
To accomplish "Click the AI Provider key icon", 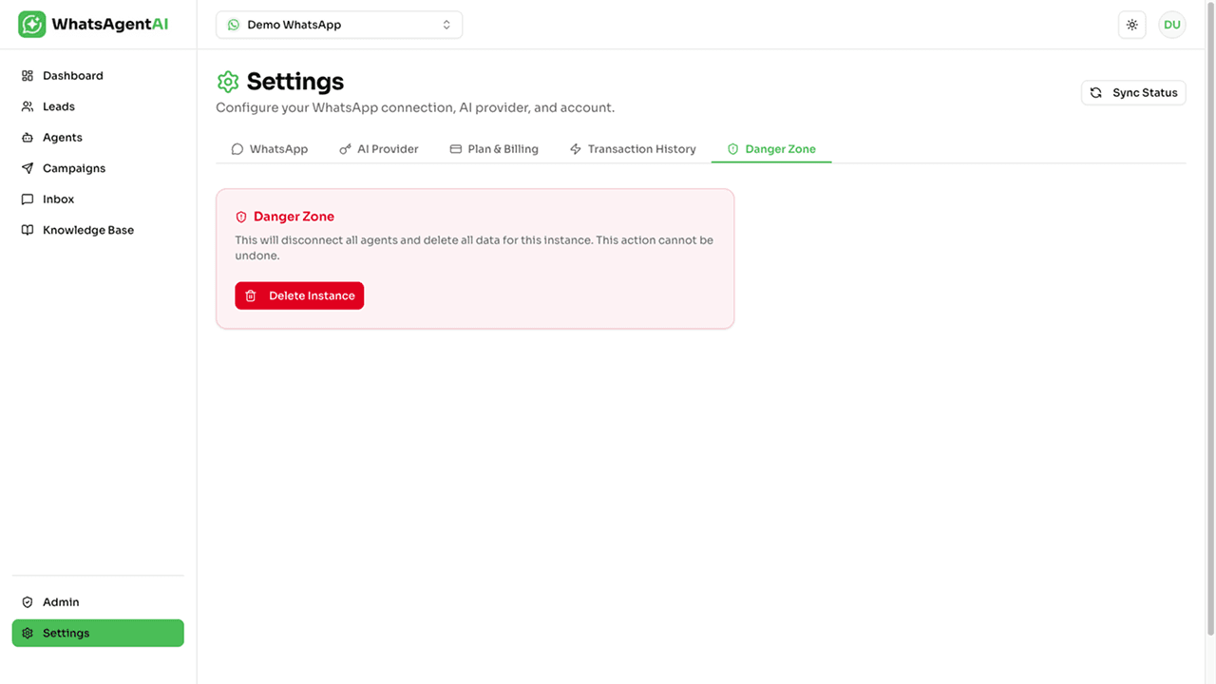I will 345,149.
